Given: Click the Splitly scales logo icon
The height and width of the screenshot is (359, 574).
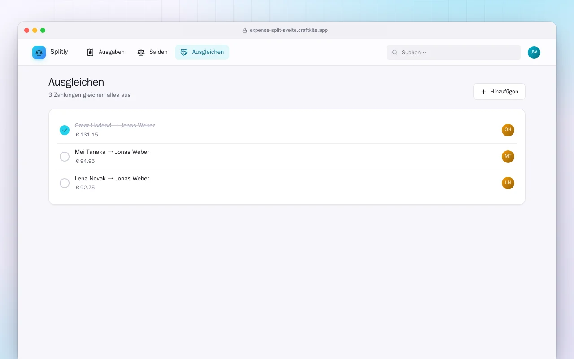Looking at the screenshot, I should coord(39,53).
